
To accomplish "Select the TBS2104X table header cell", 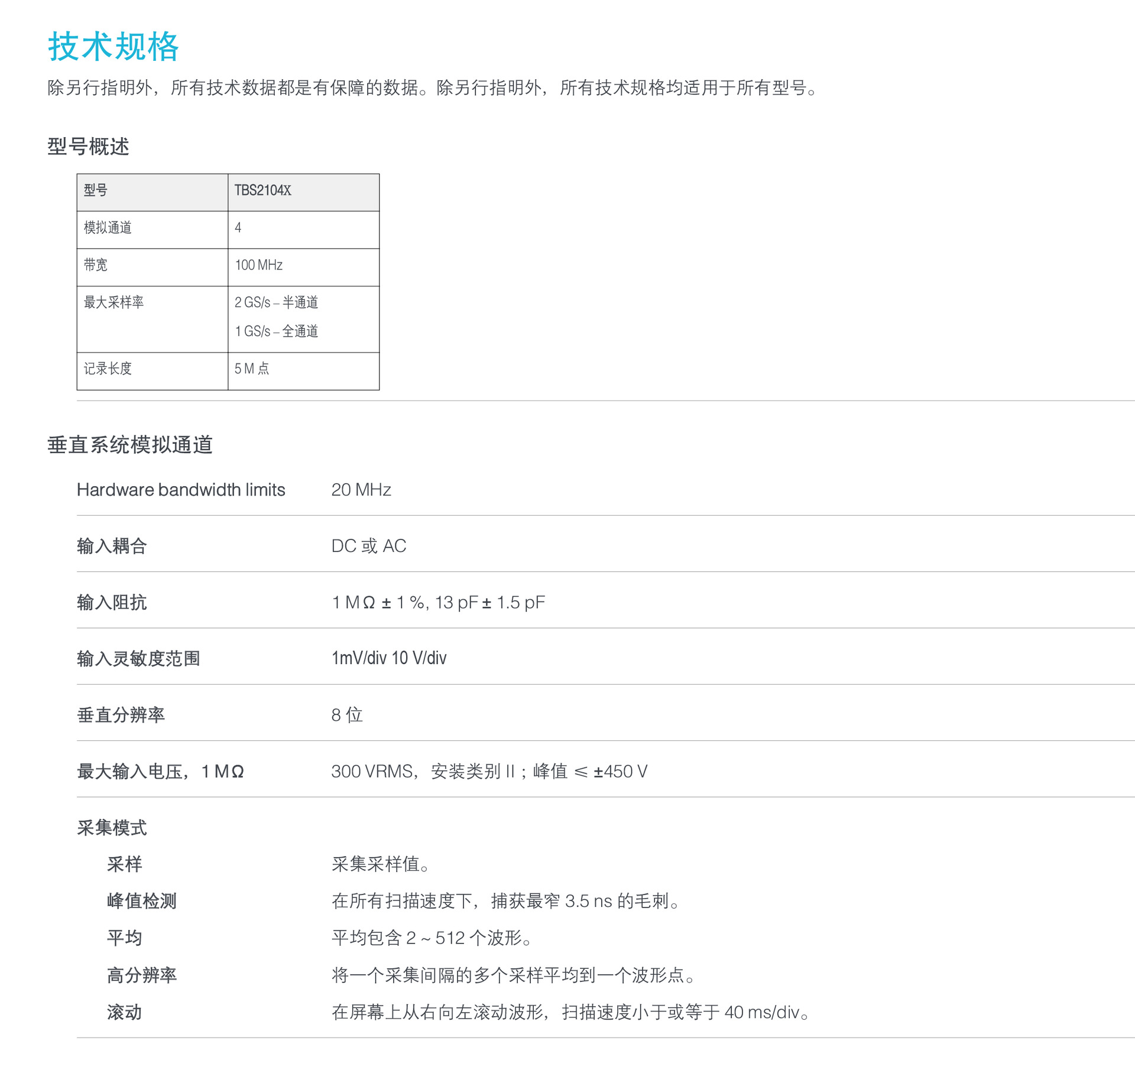I will pyautogui.click(x=263, y=190).
